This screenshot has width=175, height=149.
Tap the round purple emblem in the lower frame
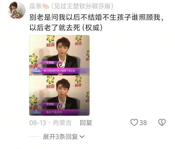61,106
